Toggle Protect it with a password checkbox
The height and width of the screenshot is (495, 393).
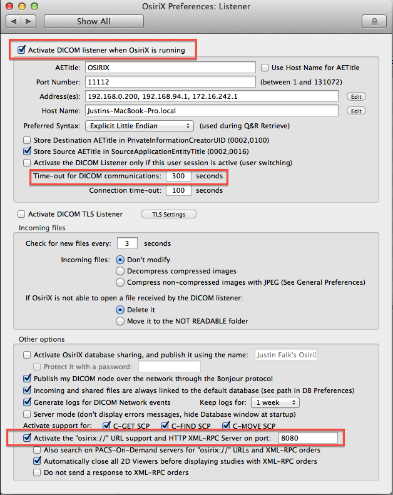38,367
